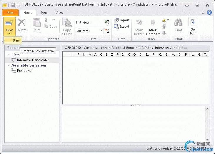The width and height of the screenshot is (215, 154).
Task: Click the T.. column header
Action: pyautogui.click(x=206, y=54)
